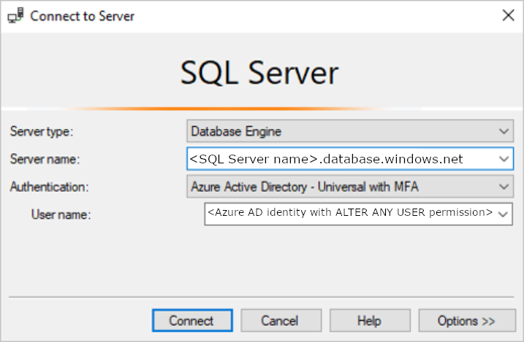Screen dimensions: 524x342
Task: Cancel the server connection dialog
Action: pyautogui.click(x=281, y=321)
